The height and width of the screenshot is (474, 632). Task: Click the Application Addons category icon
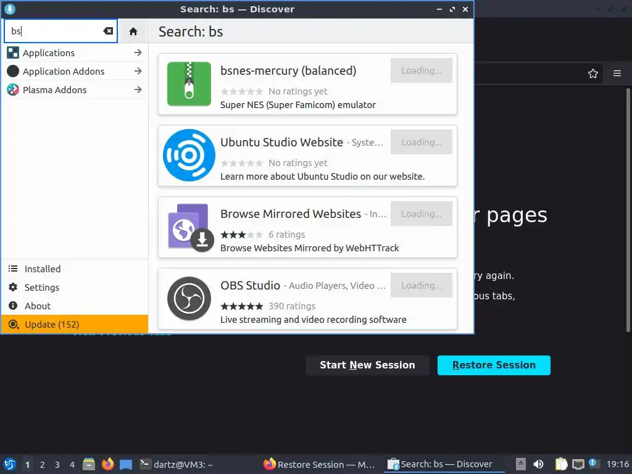(13, 71)
